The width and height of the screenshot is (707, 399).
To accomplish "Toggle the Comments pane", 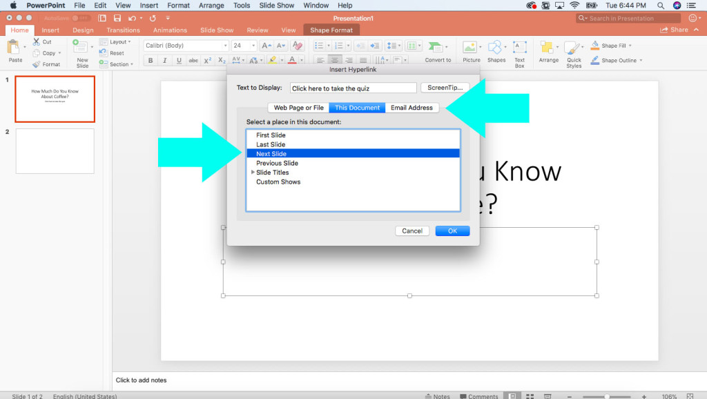I will 479,396.
